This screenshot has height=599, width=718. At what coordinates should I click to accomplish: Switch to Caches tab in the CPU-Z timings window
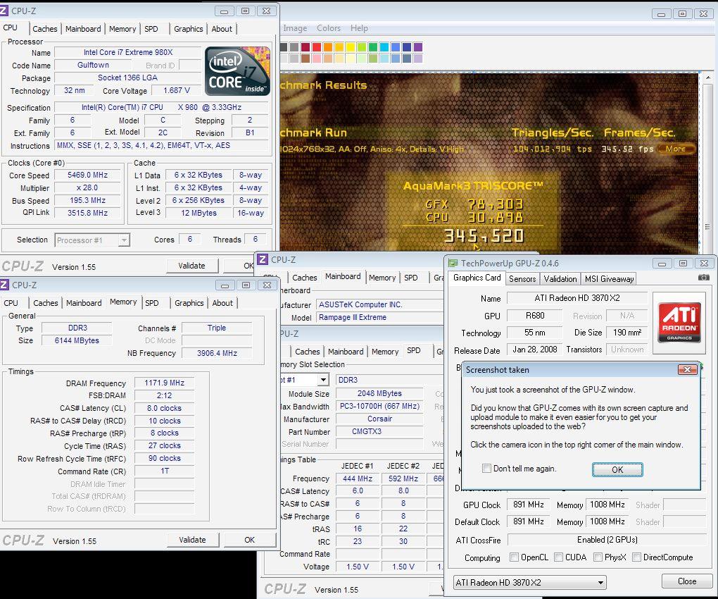pos(45,303)
